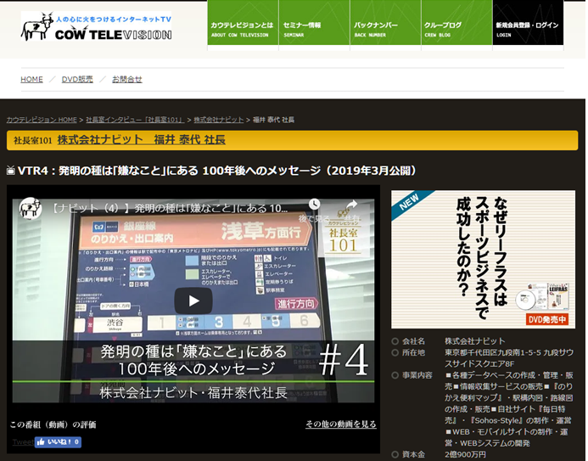588x461 pixels.
Task: Click the Cow Television logo
Action: 97,26
